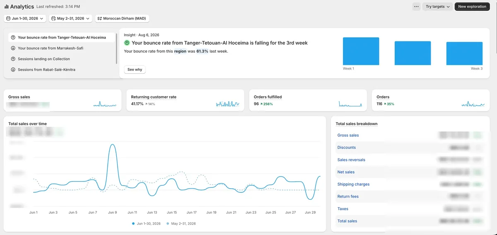Select Sessions landing on Collection insight
The image size is (497, 235).
[x=62, y=59]
